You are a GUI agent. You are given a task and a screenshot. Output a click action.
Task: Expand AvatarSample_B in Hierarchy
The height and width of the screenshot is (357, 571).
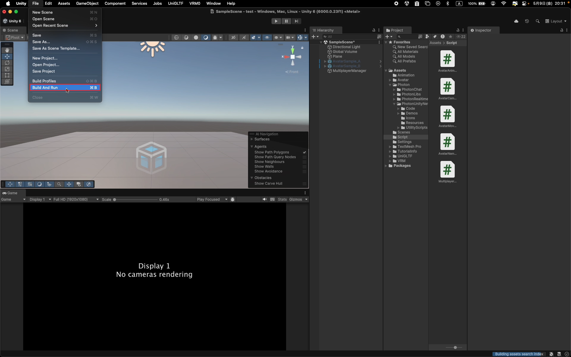(325, 66)
